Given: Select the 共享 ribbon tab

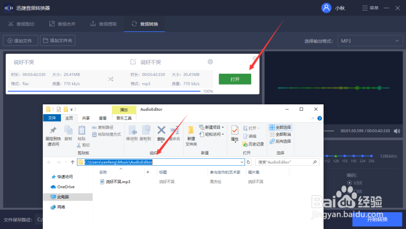Looking at the screenshot, I should pyautogui.click(x=86, y=118).
